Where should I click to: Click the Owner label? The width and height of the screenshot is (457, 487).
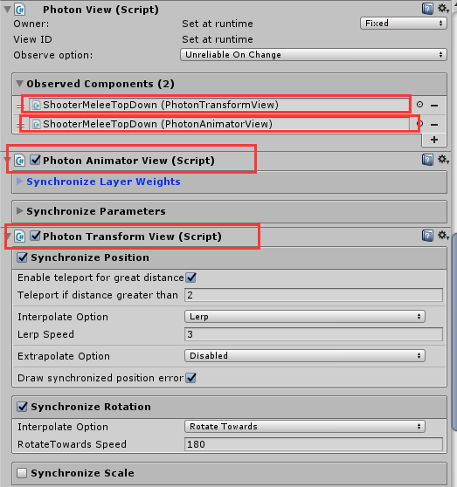(31, 24)
